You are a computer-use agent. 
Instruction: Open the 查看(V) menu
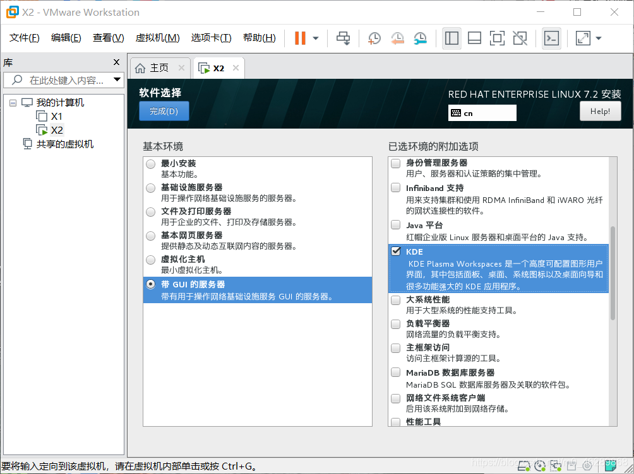(x=108, y=38)
